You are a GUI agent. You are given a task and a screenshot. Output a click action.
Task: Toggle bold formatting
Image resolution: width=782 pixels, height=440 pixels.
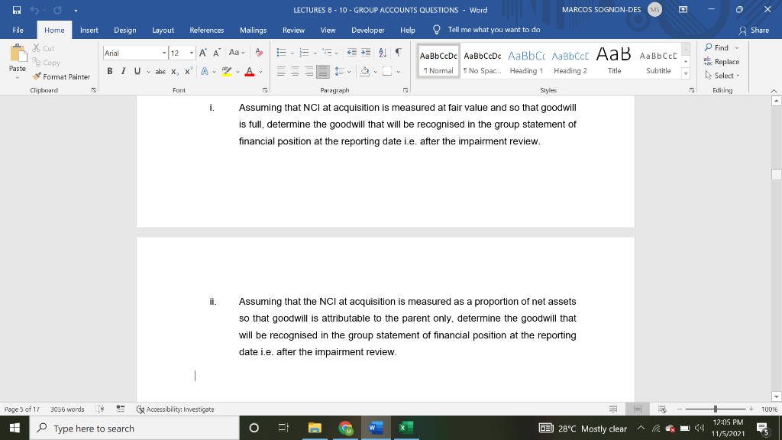click(109, 70)
